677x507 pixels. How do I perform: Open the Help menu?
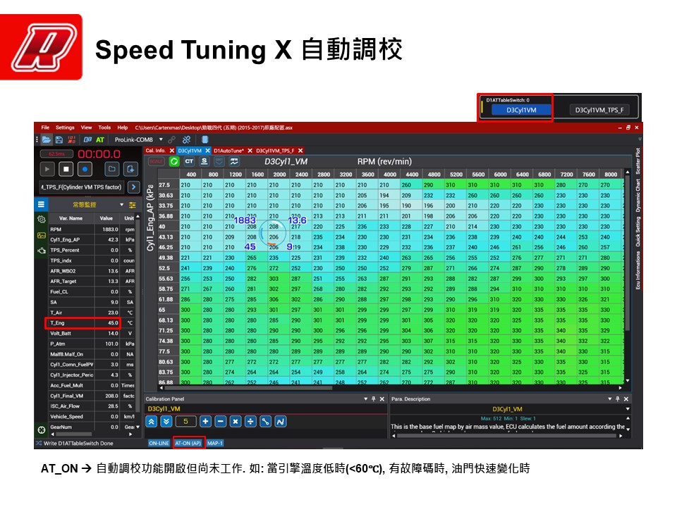coord(123,127)
